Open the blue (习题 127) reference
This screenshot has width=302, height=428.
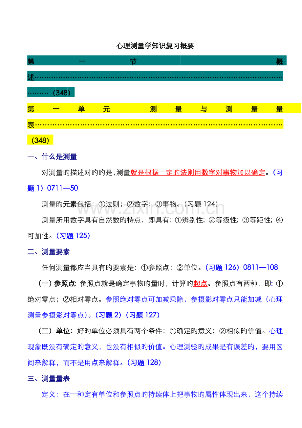point(142,315)
